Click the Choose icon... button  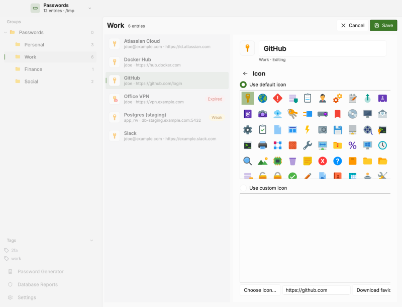click(x=260, y=290)
